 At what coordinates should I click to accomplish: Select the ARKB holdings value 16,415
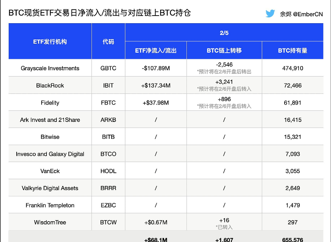(293, 119)
